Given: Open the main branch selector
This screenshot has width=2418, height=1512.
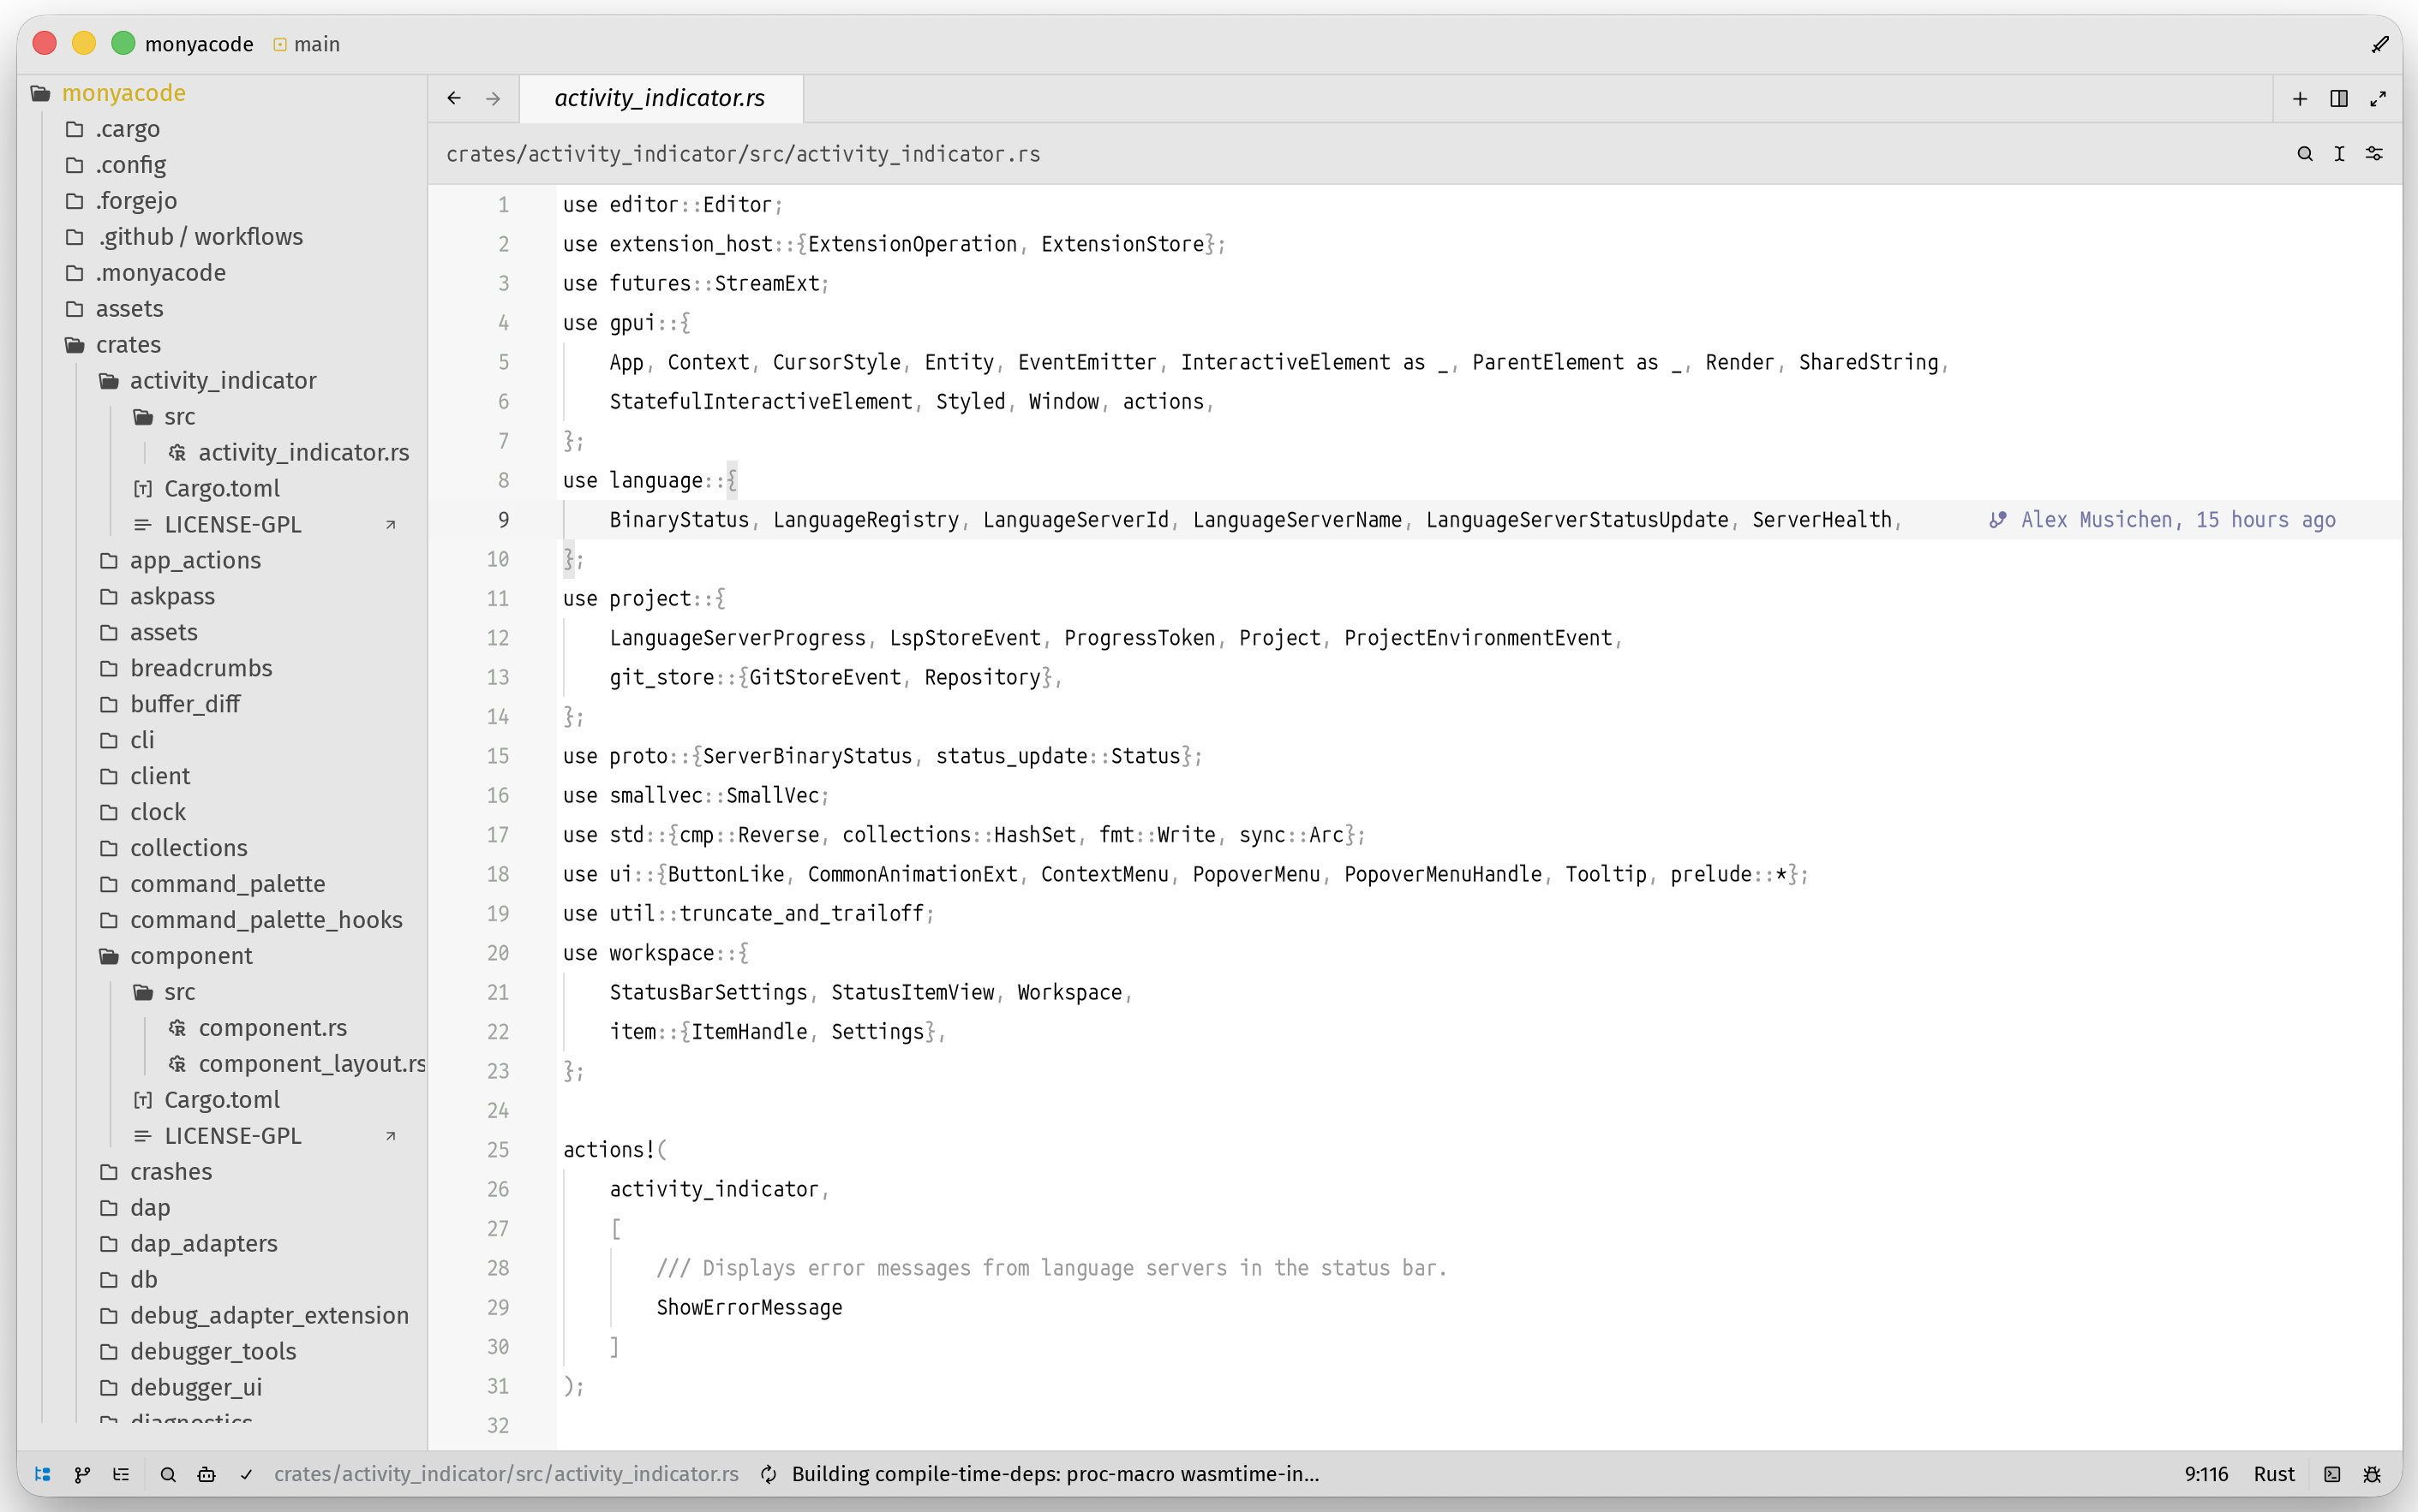Looking at the screenshot, I should pyautogui.click(x=306, y=44).
